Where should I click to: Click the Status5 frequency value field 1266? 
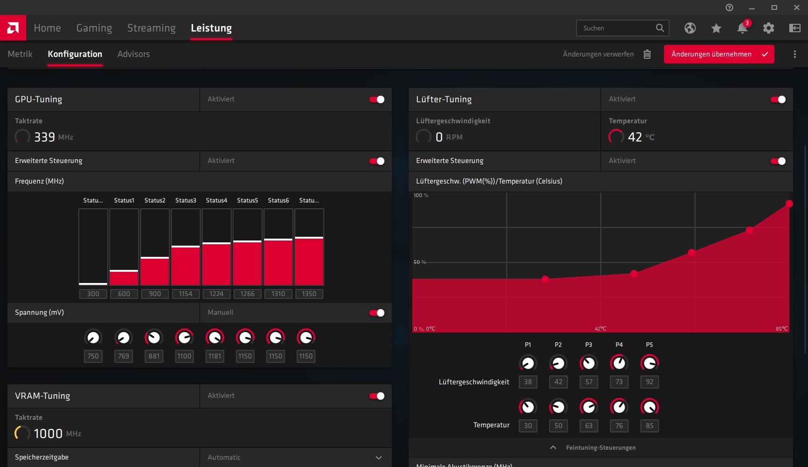(x=247, y=294)
